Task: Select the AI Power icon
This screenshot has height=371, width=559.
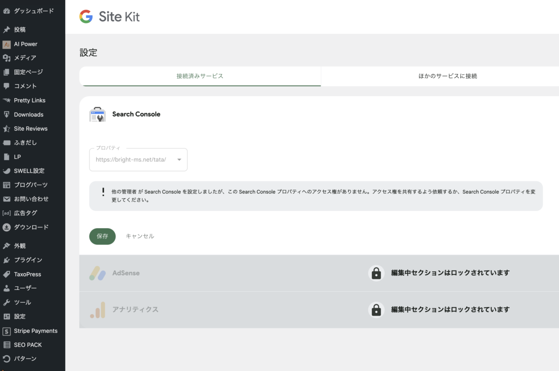Action: tap(7, 44)
